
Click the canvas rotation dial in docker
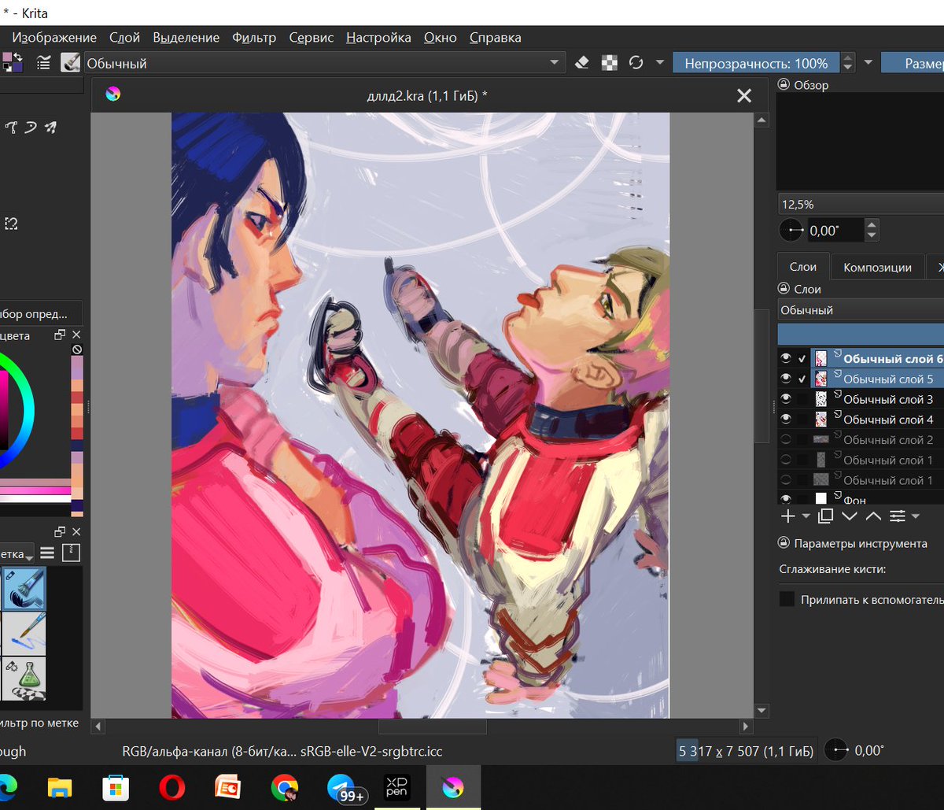791,231
